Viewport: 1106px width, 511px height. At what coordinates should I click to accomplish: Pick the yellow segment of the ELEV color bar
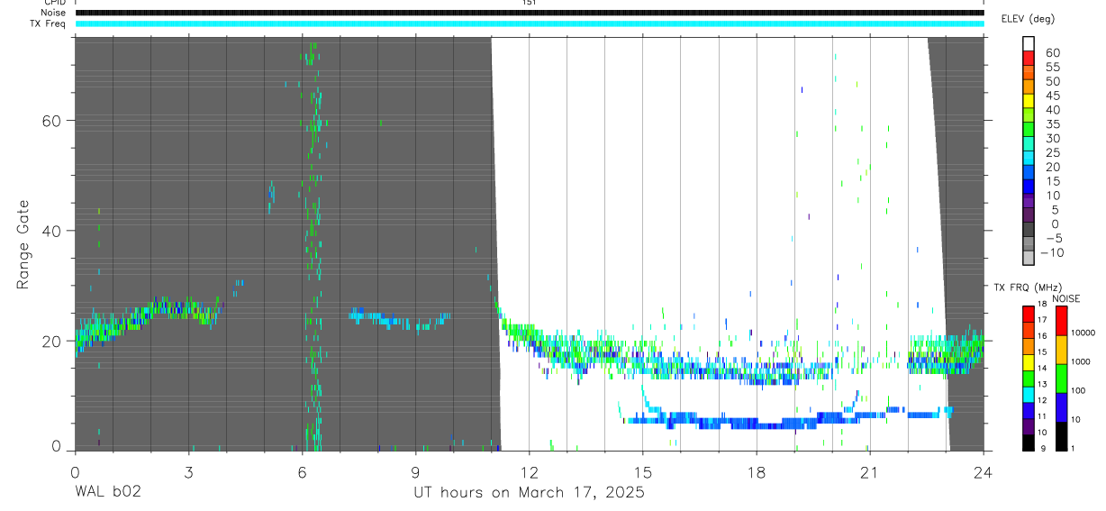coord(1029,100)
